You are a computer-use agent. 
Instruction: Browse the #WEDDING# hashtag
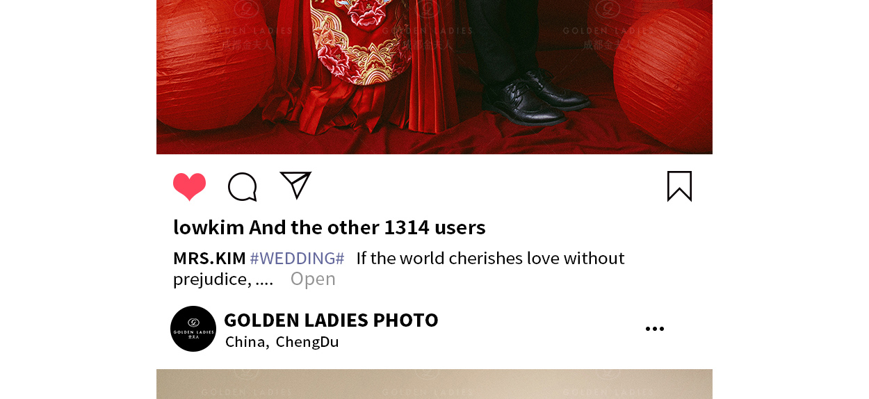pyautogui.click(x=297, y=259)
